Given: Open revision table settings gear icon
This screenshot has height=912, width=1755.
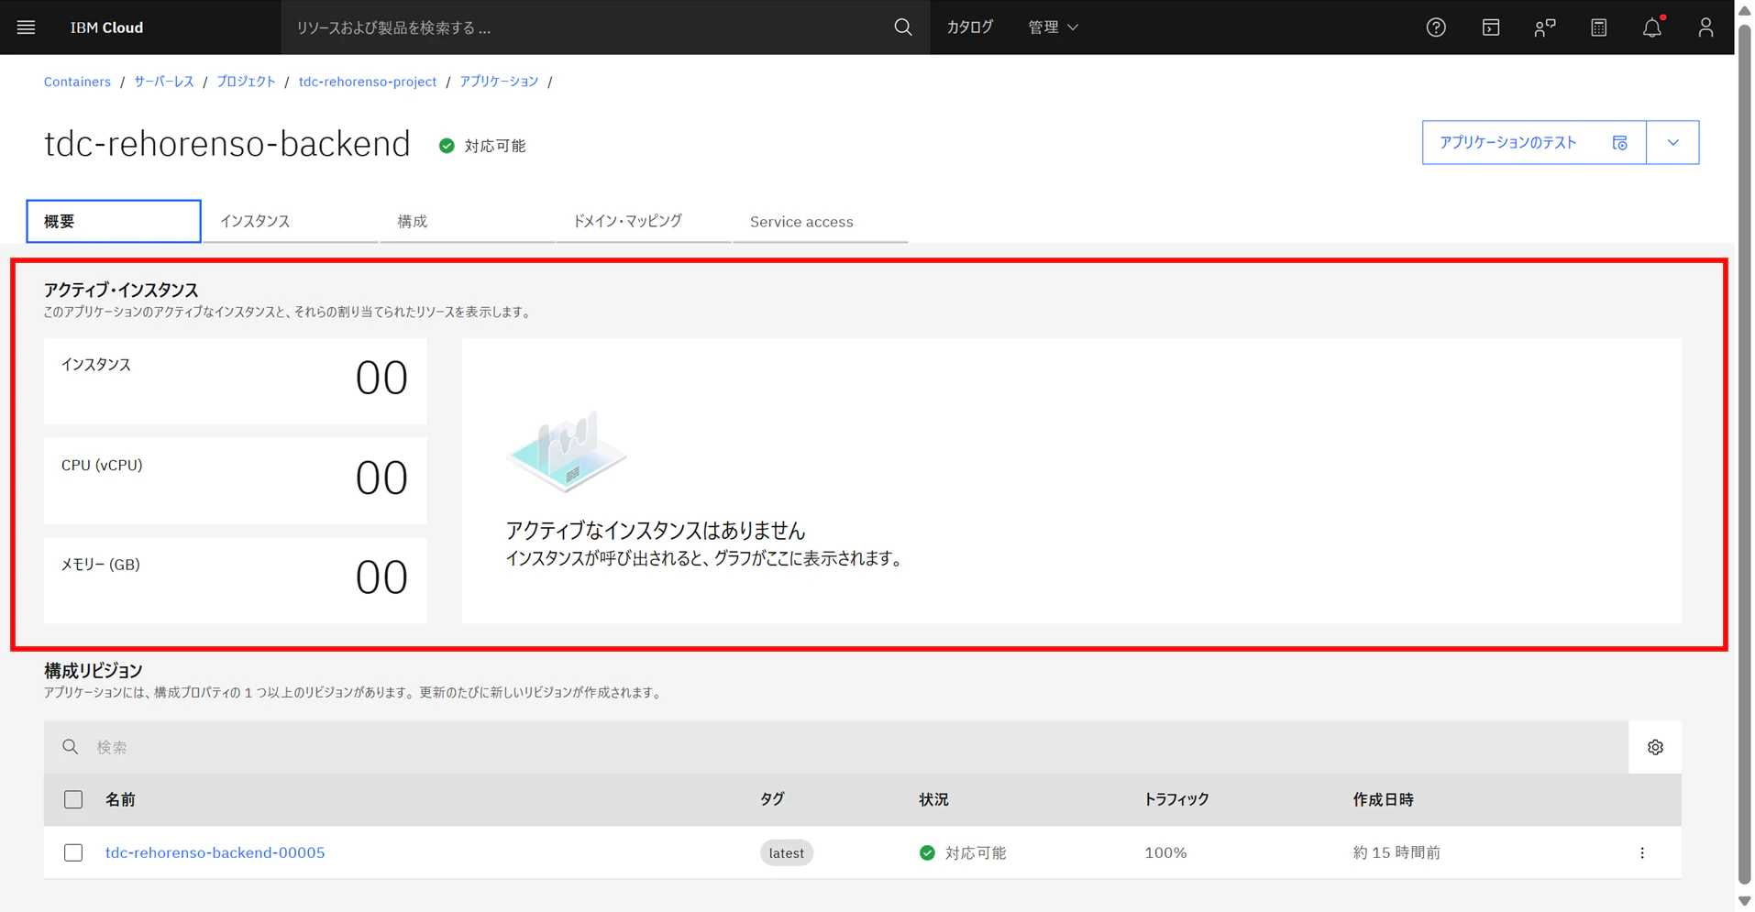Looking at the screenshot, I should [1655, 747].
